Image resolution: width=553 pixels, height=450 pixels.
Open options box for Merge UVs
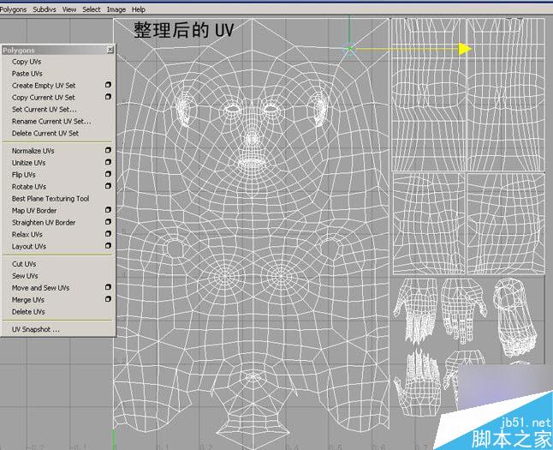[108, 299]
